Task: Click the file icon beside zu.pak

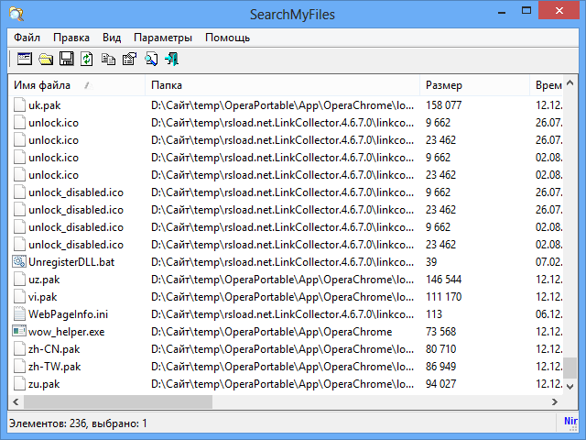Action: click(x=19, y=384)
